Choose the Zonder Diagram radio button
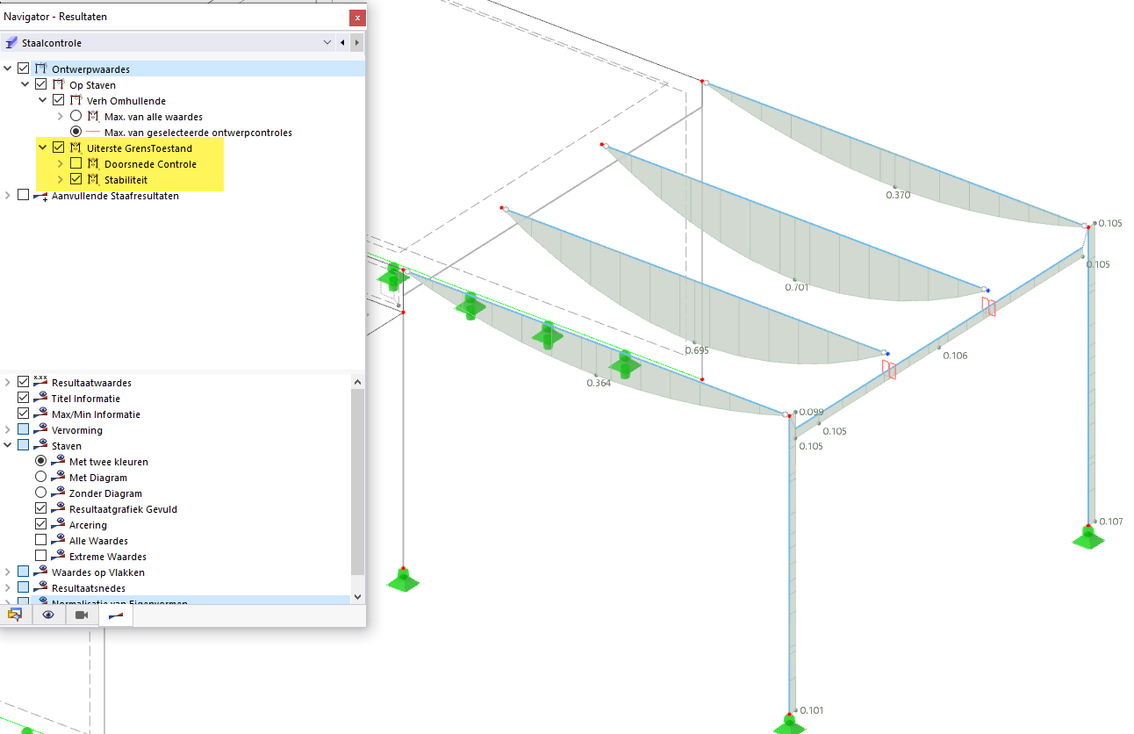 [41, 493]
